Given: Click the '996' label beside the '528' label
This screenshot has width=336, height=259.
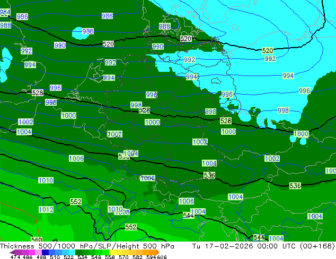Looking at the screenshot, I should pyautogui.click(x=55, y=88).
